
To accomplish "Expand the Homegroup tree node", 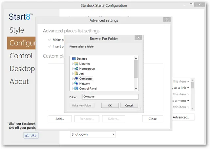I will coord(73,68).
